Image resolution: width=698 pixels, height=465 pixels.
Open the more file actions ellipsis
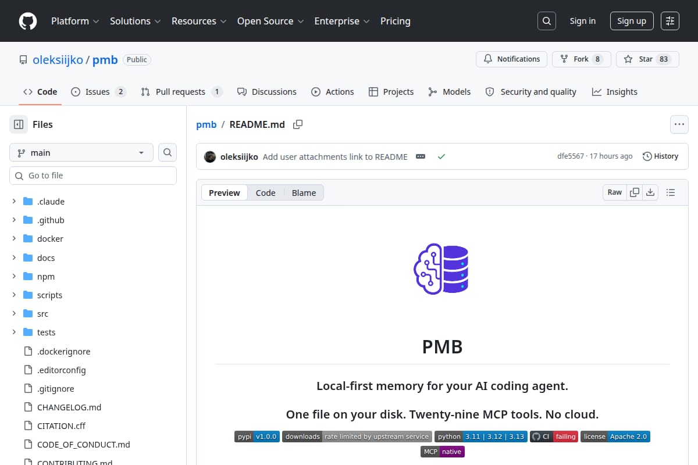[x=679, y=124]
